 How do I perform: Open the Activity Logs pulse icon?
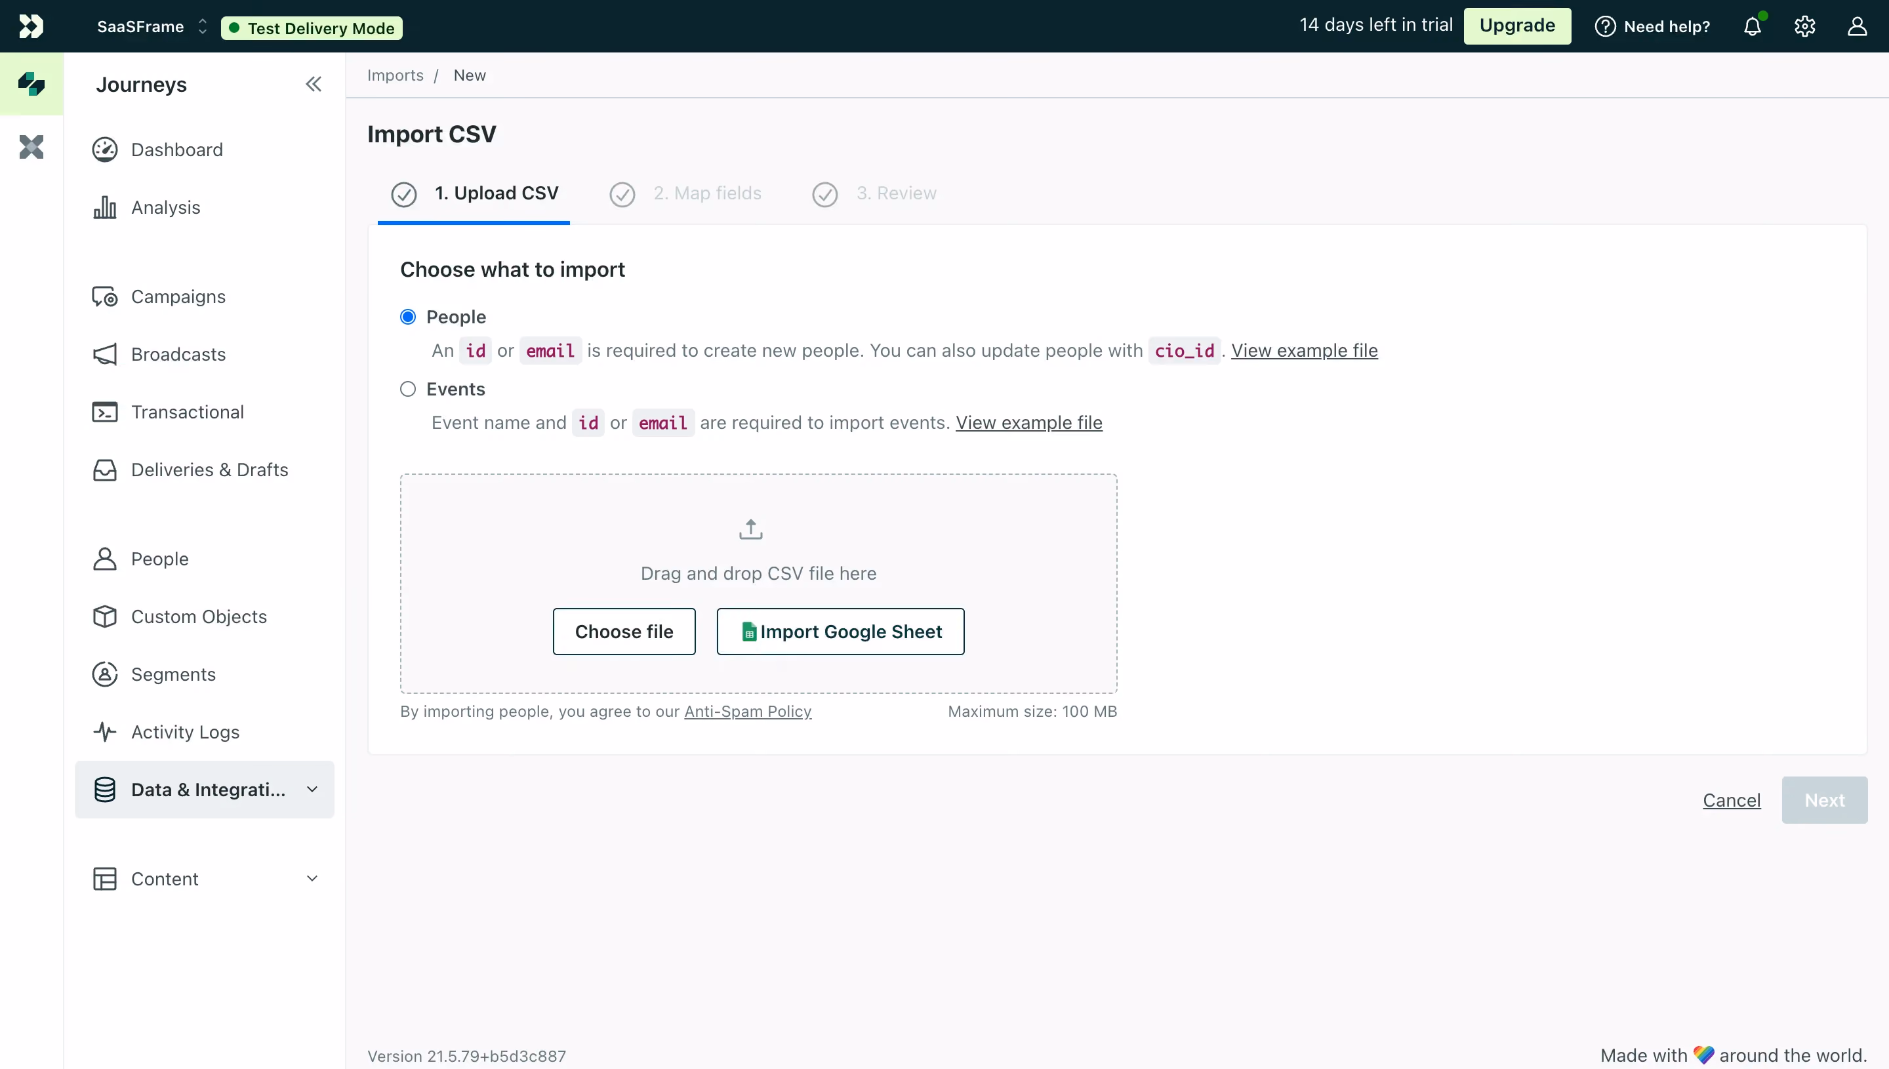coord(105,732)
